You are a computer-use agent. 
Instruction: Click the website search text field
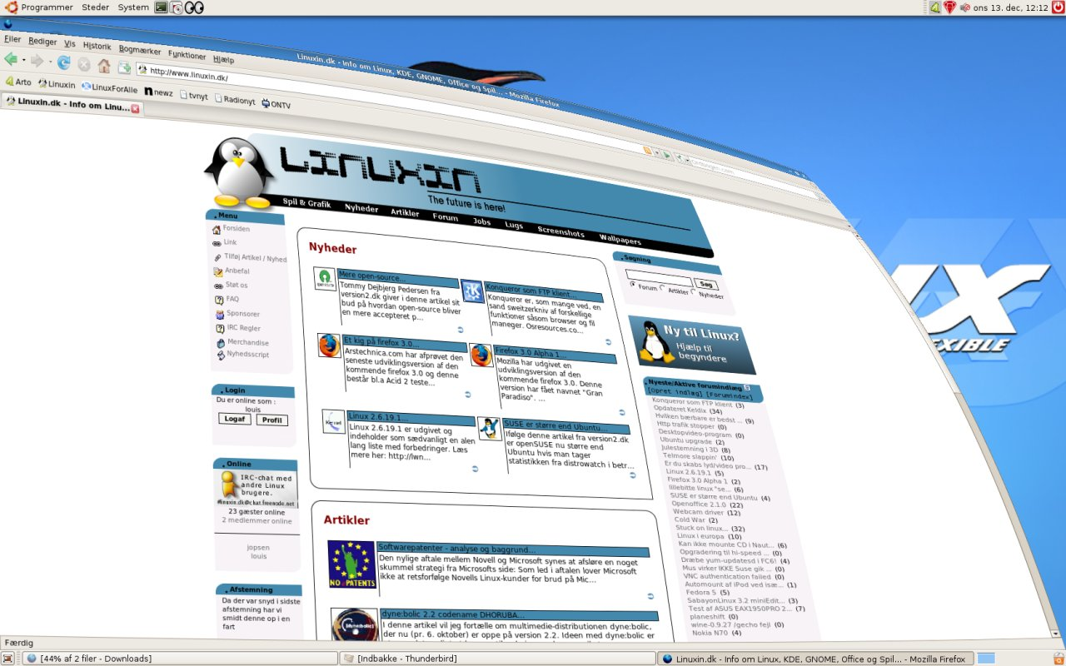coord(658,277)
